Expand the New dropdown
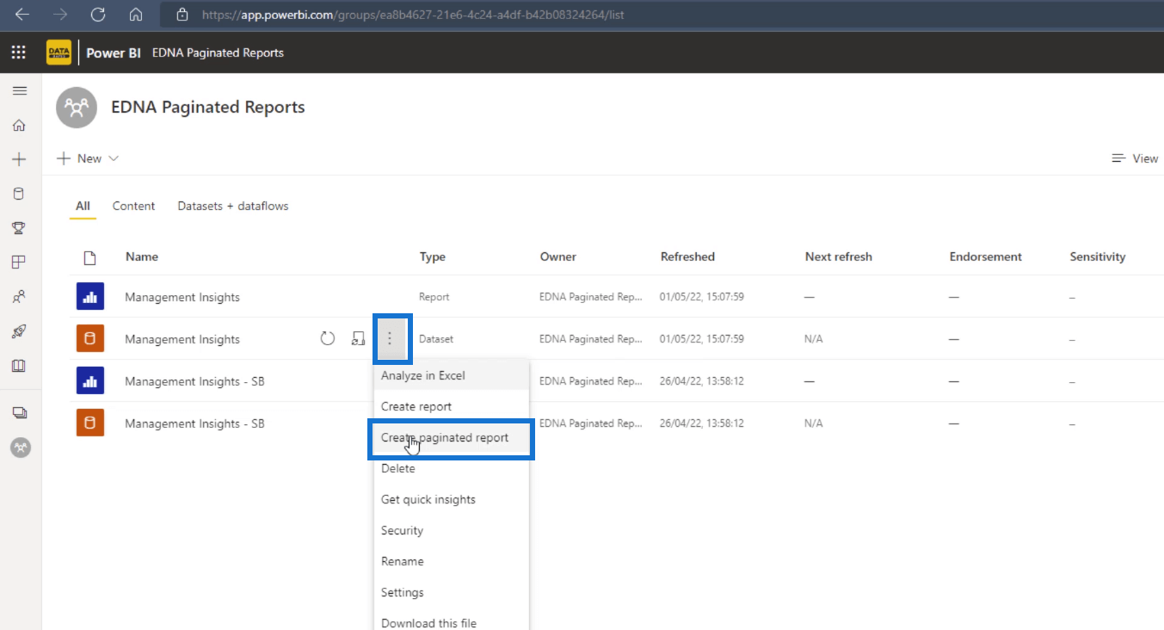 coord(88,158)
